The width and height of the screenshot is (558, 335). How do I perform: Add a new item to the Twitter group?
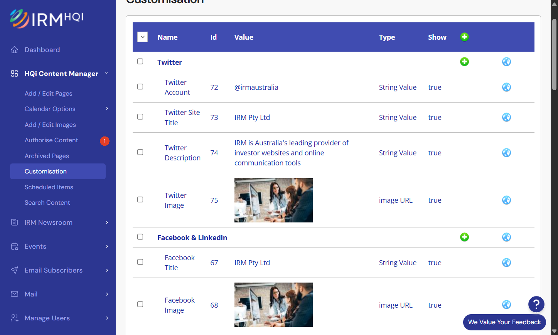point(464,62)
